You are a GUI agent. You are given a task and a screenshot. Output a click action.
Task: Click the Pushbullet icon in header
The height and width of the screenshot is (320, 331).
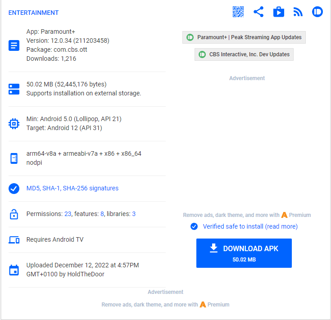(317, 12)
